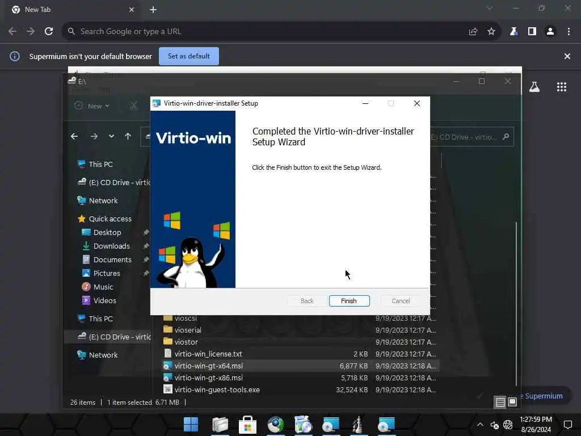Click the Cut scissors icon in Explorer
The height and width of the screenshot is (436, 581).
[133, 106]
